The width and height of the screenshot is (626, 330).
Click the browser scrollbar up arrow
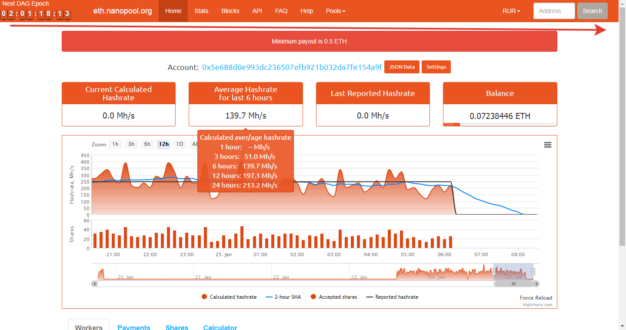(622, 3)
